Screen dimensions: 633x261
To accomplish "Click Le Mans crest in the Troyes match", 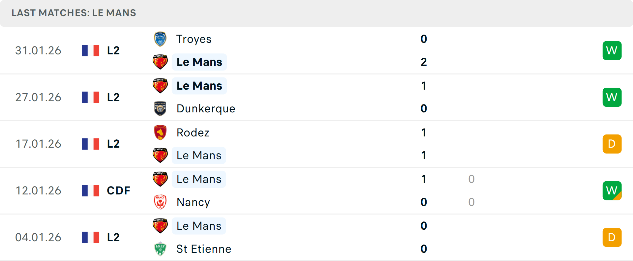I will [x=160, y=62].
